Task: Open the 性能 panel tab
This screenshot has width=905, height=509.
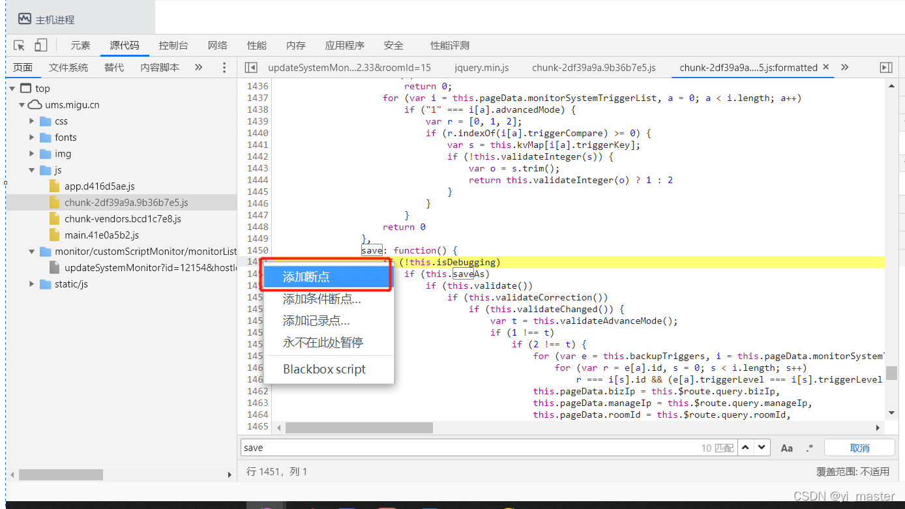Action: [x=257, y=45]
